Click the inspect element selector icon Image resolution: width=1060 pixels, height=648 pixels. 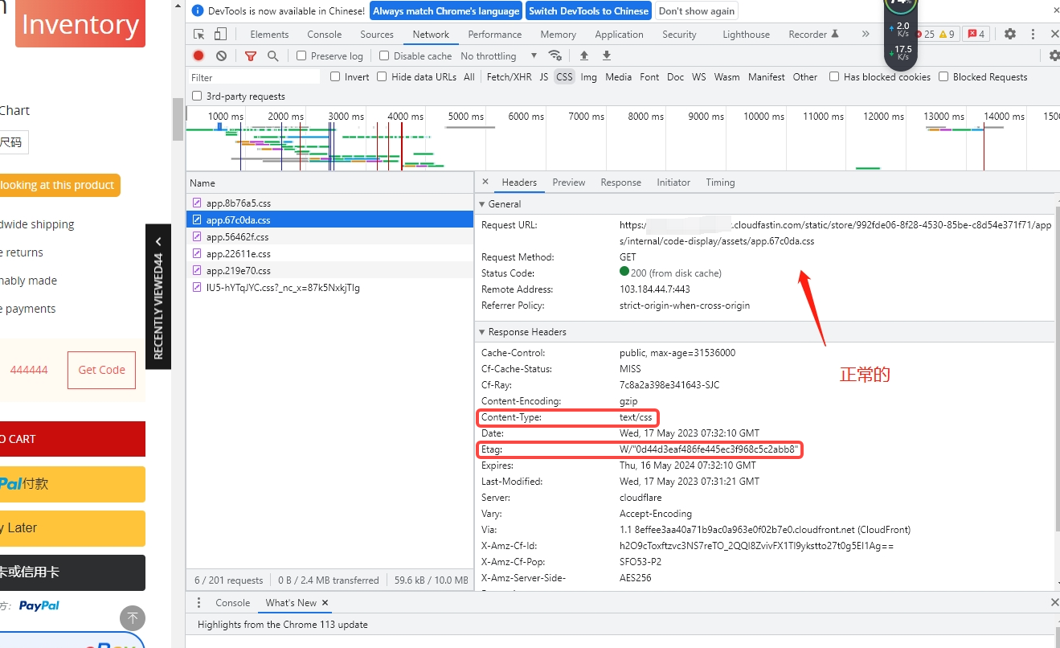pos(199,35)
